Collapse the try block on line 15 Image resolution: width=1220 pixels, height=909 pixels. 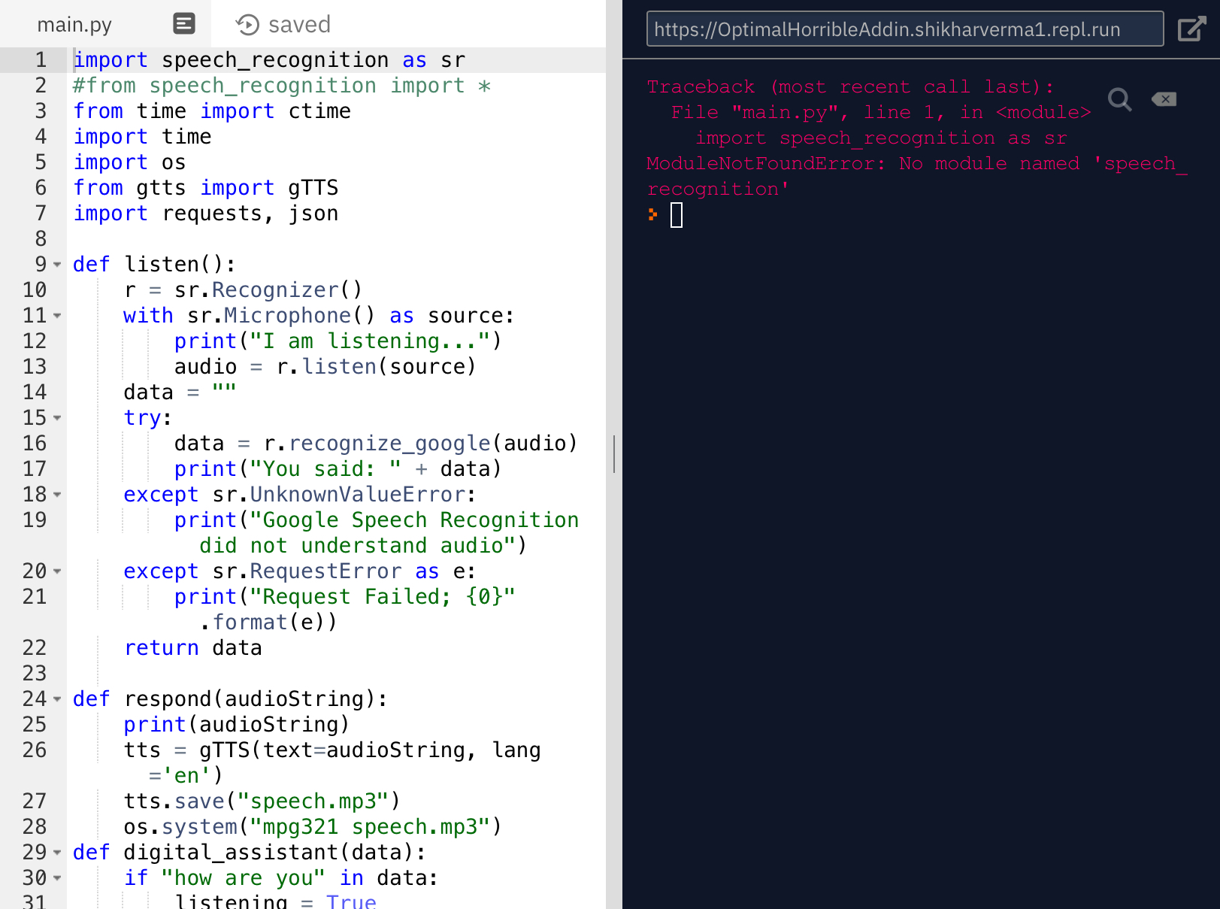56,418
